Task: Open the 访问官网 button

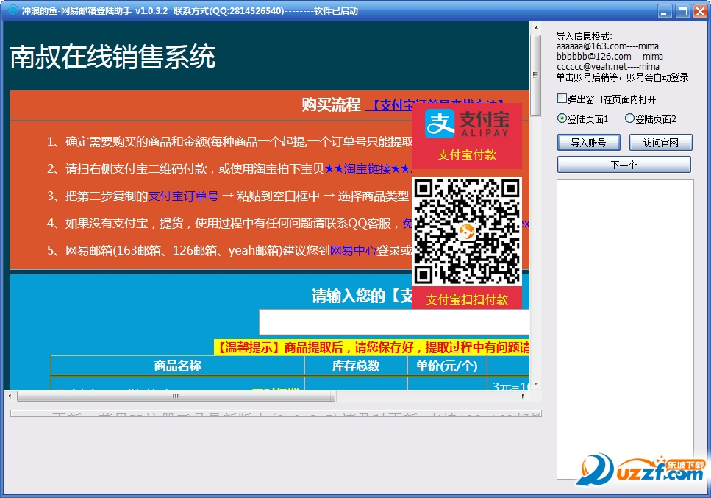Action: point(661,143)
